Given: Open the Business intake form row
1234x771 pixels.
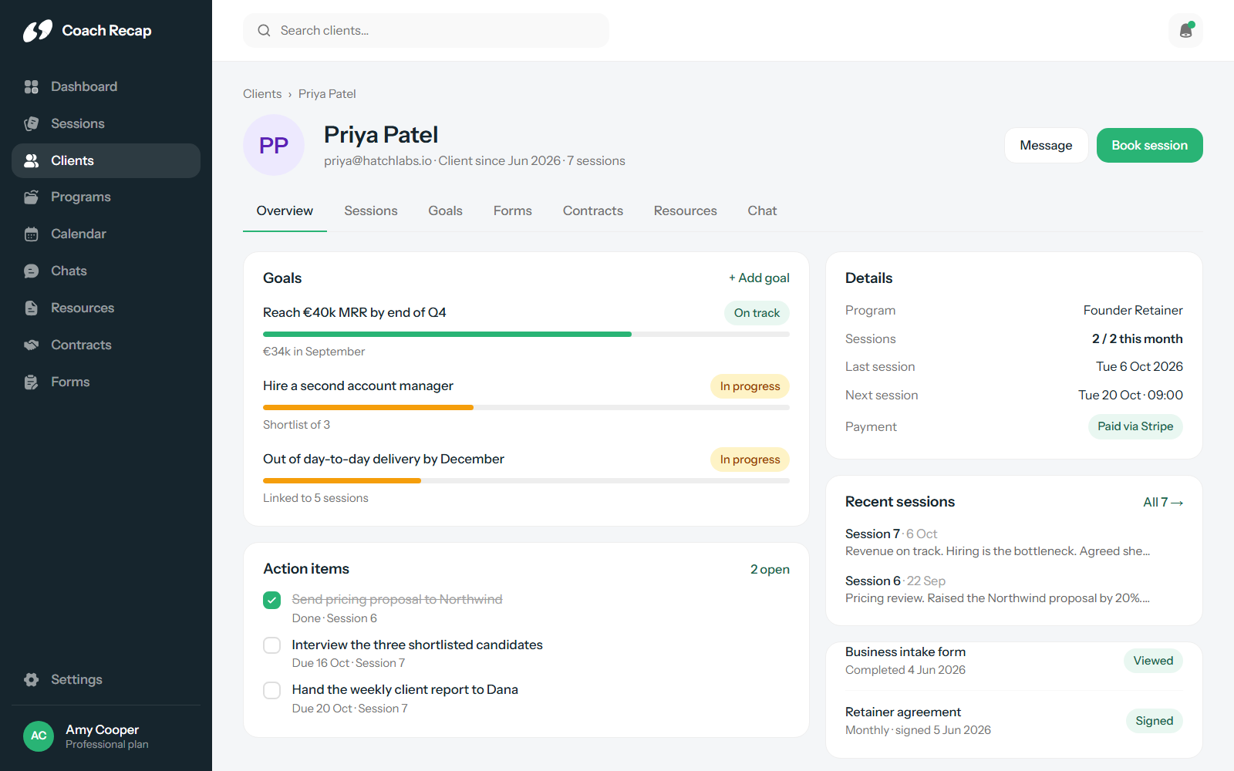Looking at the screenshot, I should [1013, 661].
